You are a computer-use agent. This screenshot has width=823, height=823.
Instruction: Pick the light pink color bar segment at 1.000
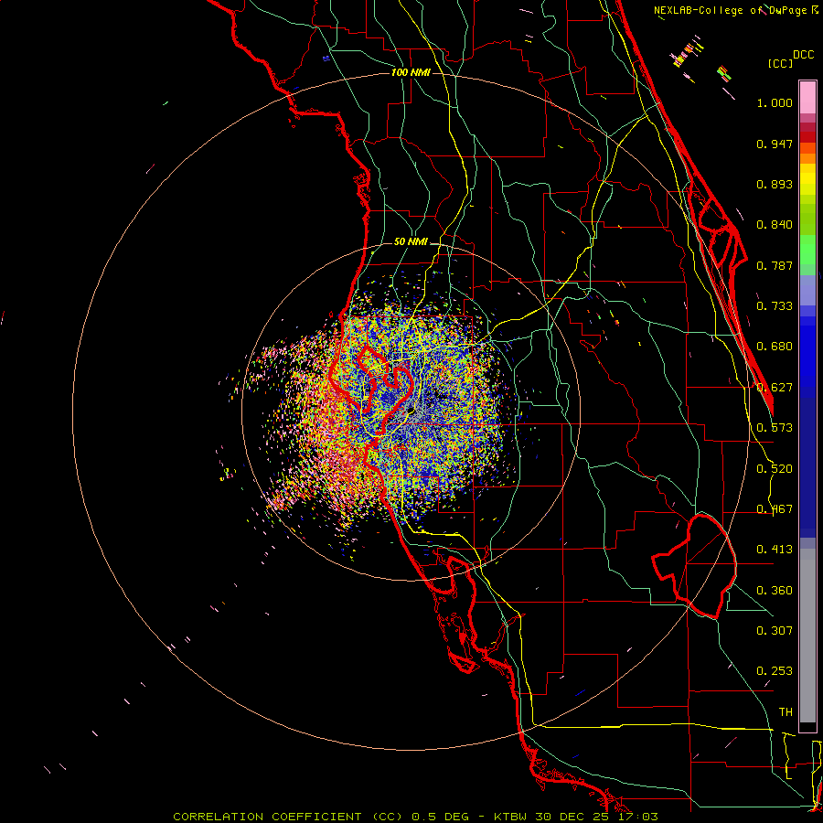pyautogui.click(x=807, y=98)
